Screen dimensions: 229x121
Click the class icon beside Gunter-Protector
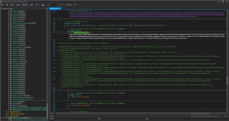(11, 96)
